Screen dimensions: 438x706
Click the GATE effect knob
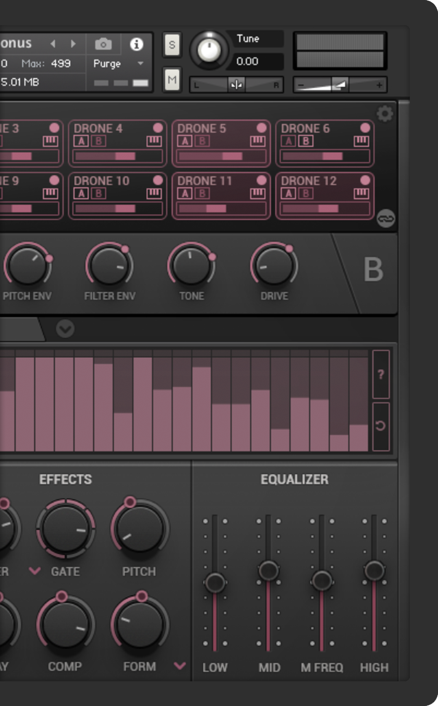tap(66, 529)
